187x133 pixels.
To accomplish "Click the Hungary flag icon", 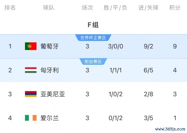I will point(31,70).
